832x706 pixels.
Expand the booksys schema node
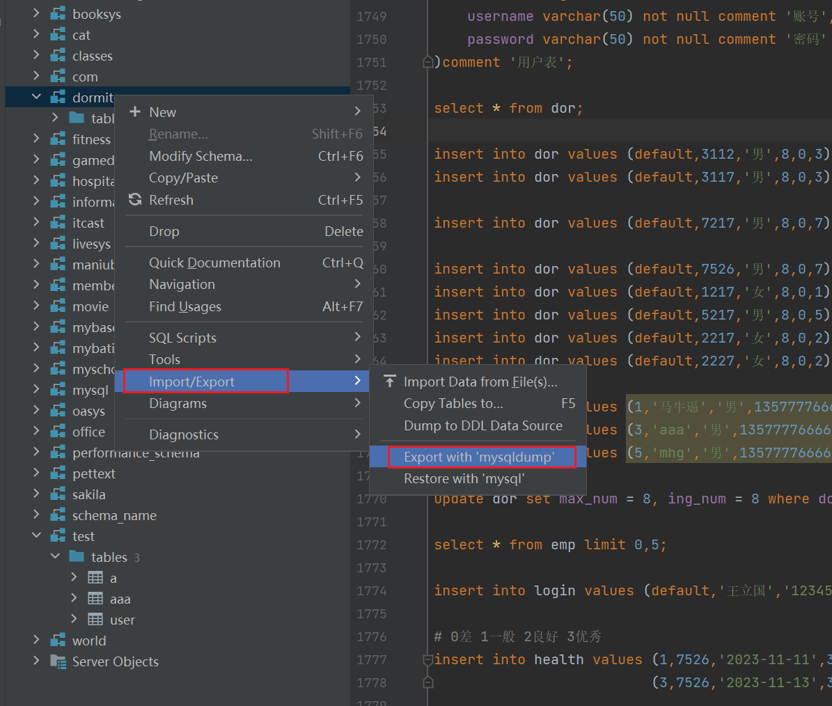click(x=36, y=13)
